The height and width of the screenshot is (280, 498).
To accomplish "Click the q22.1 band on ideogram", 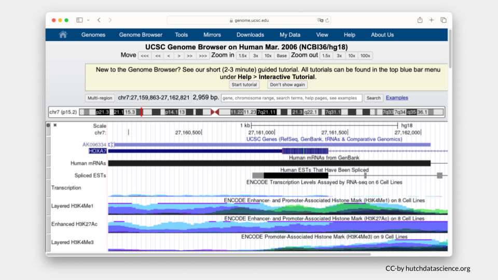I will pos(310,112).
